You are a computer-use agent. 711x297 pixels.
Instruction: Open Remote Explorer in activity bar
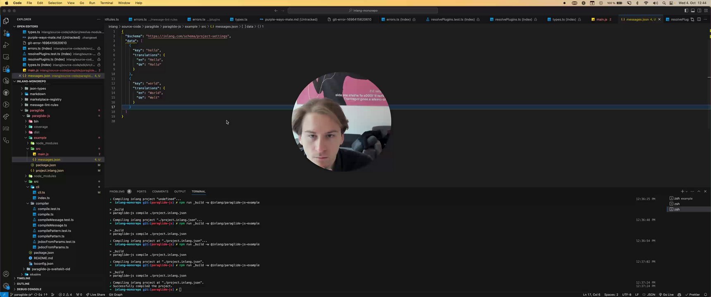[x=6, y=57]
